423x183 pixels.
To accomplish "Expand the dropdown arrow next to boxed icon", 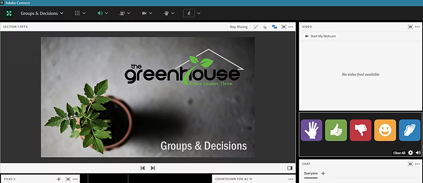I will (x=199, y=13).
